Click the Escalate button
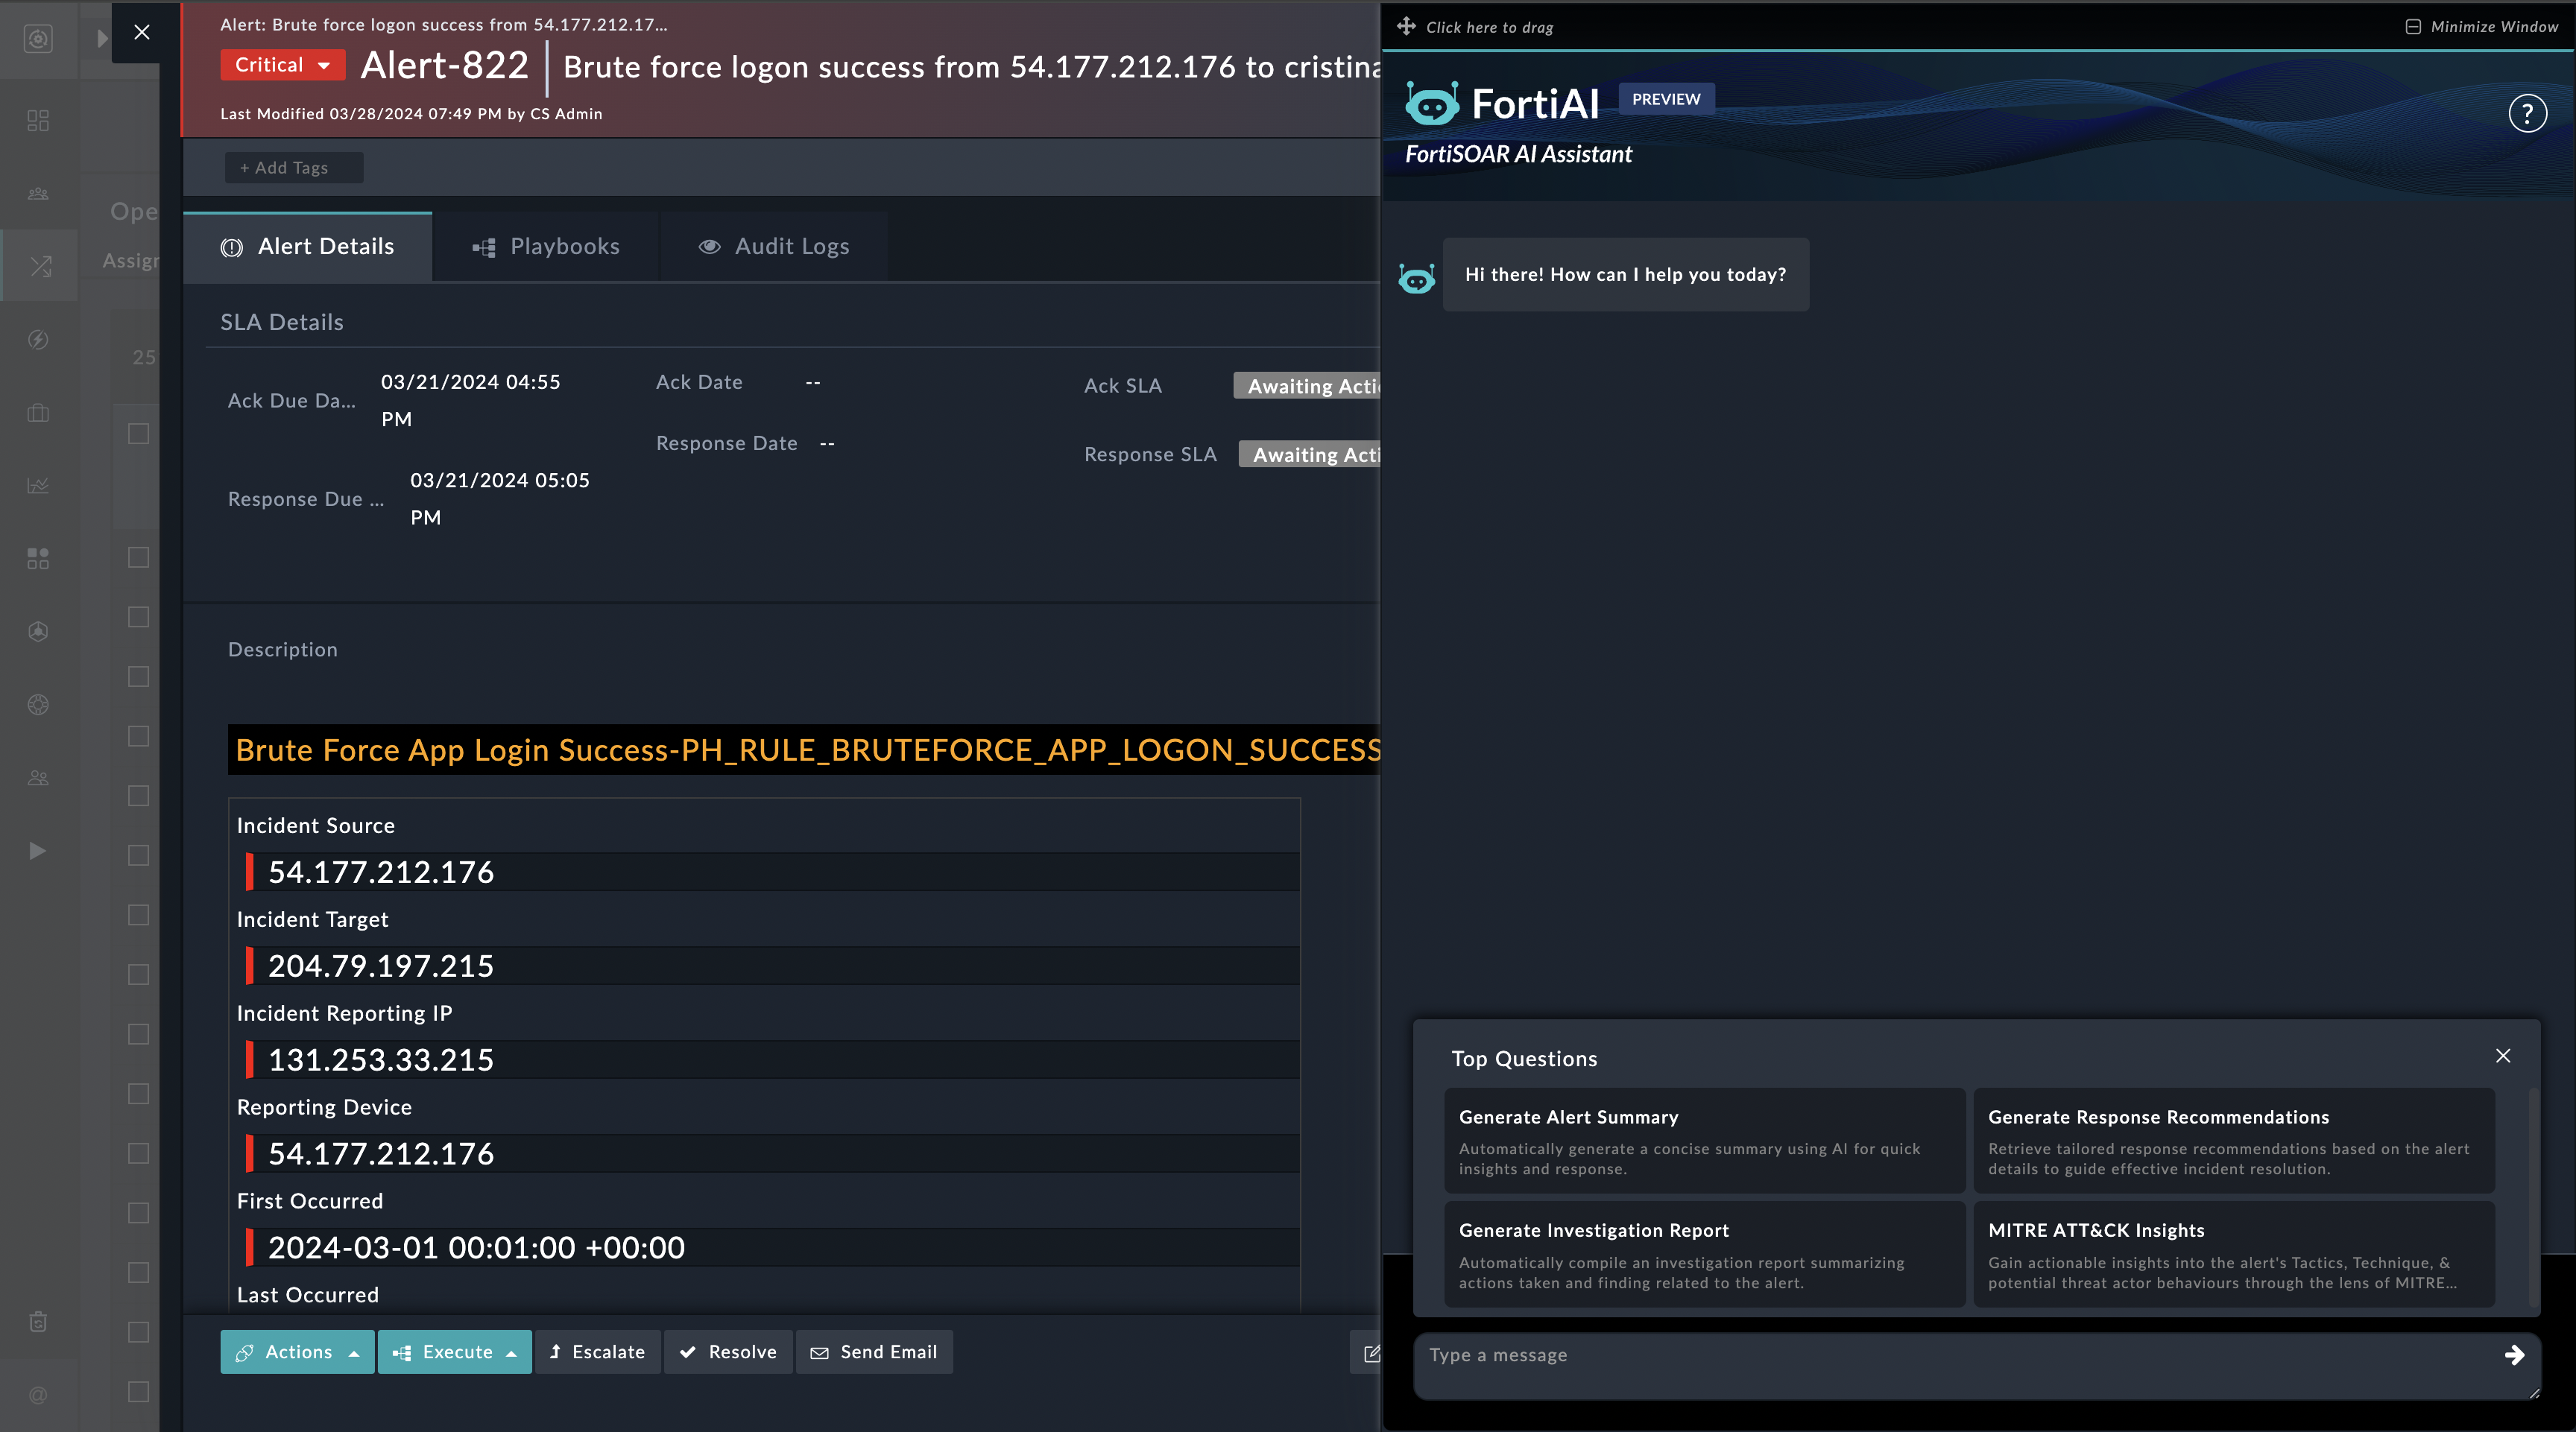Screen dimensions: 2576x1432 coord(597,1352)
